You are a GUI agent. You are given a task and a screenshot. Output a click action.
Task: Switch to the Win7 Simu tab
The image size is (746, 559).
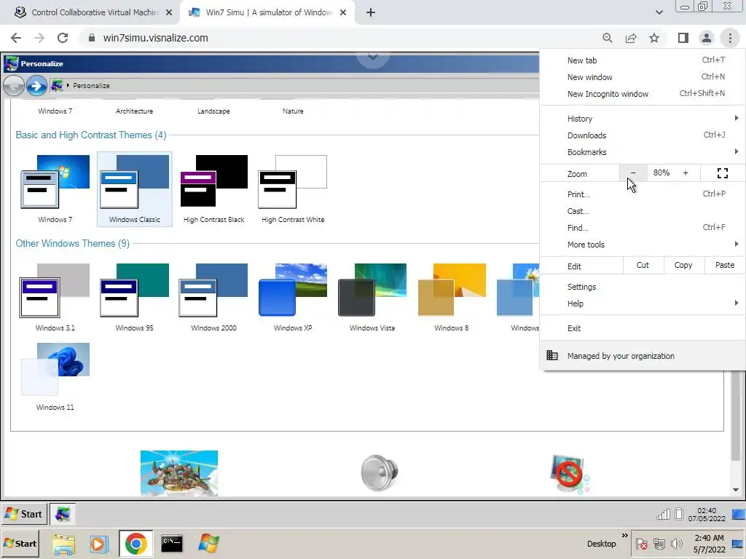(x=267, y=12)
